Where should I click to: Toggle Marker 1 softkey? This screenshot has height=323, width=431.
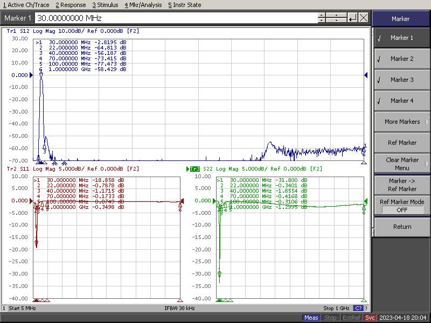click(x=400, y=38)
